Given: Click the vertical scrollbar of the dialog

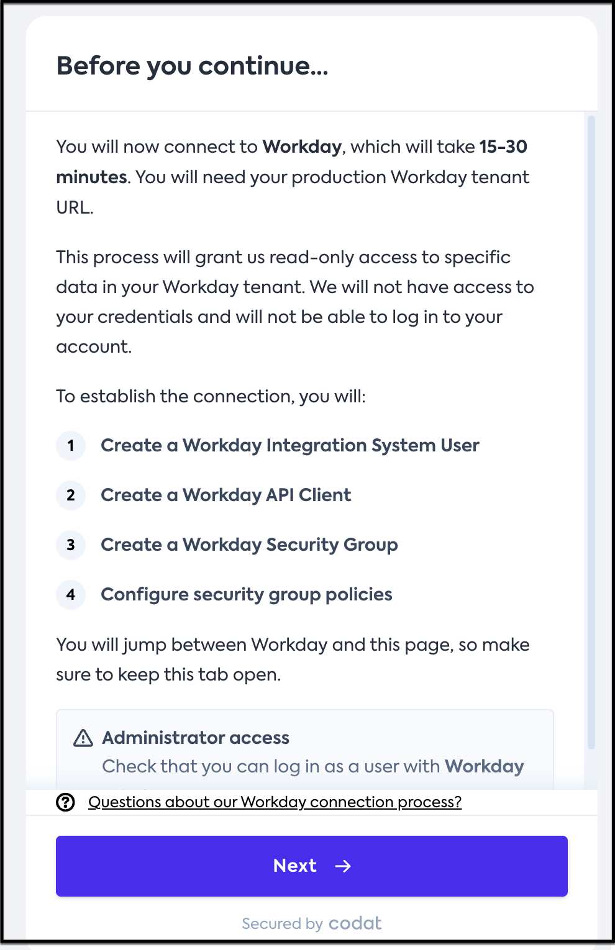Looking at the screenshot, I should [591, 432].
